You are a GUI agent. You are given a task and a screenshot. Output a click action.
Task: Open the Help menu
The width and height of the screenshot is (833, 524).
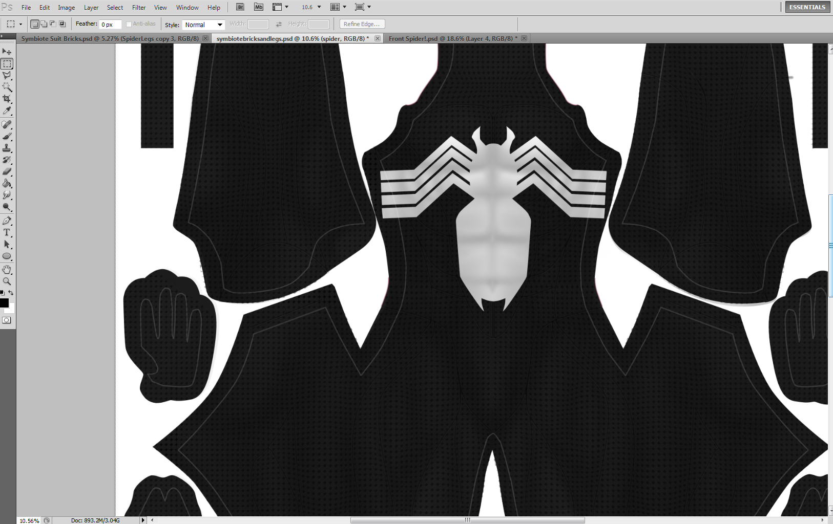pyautogui.click(x=214, y=7)
